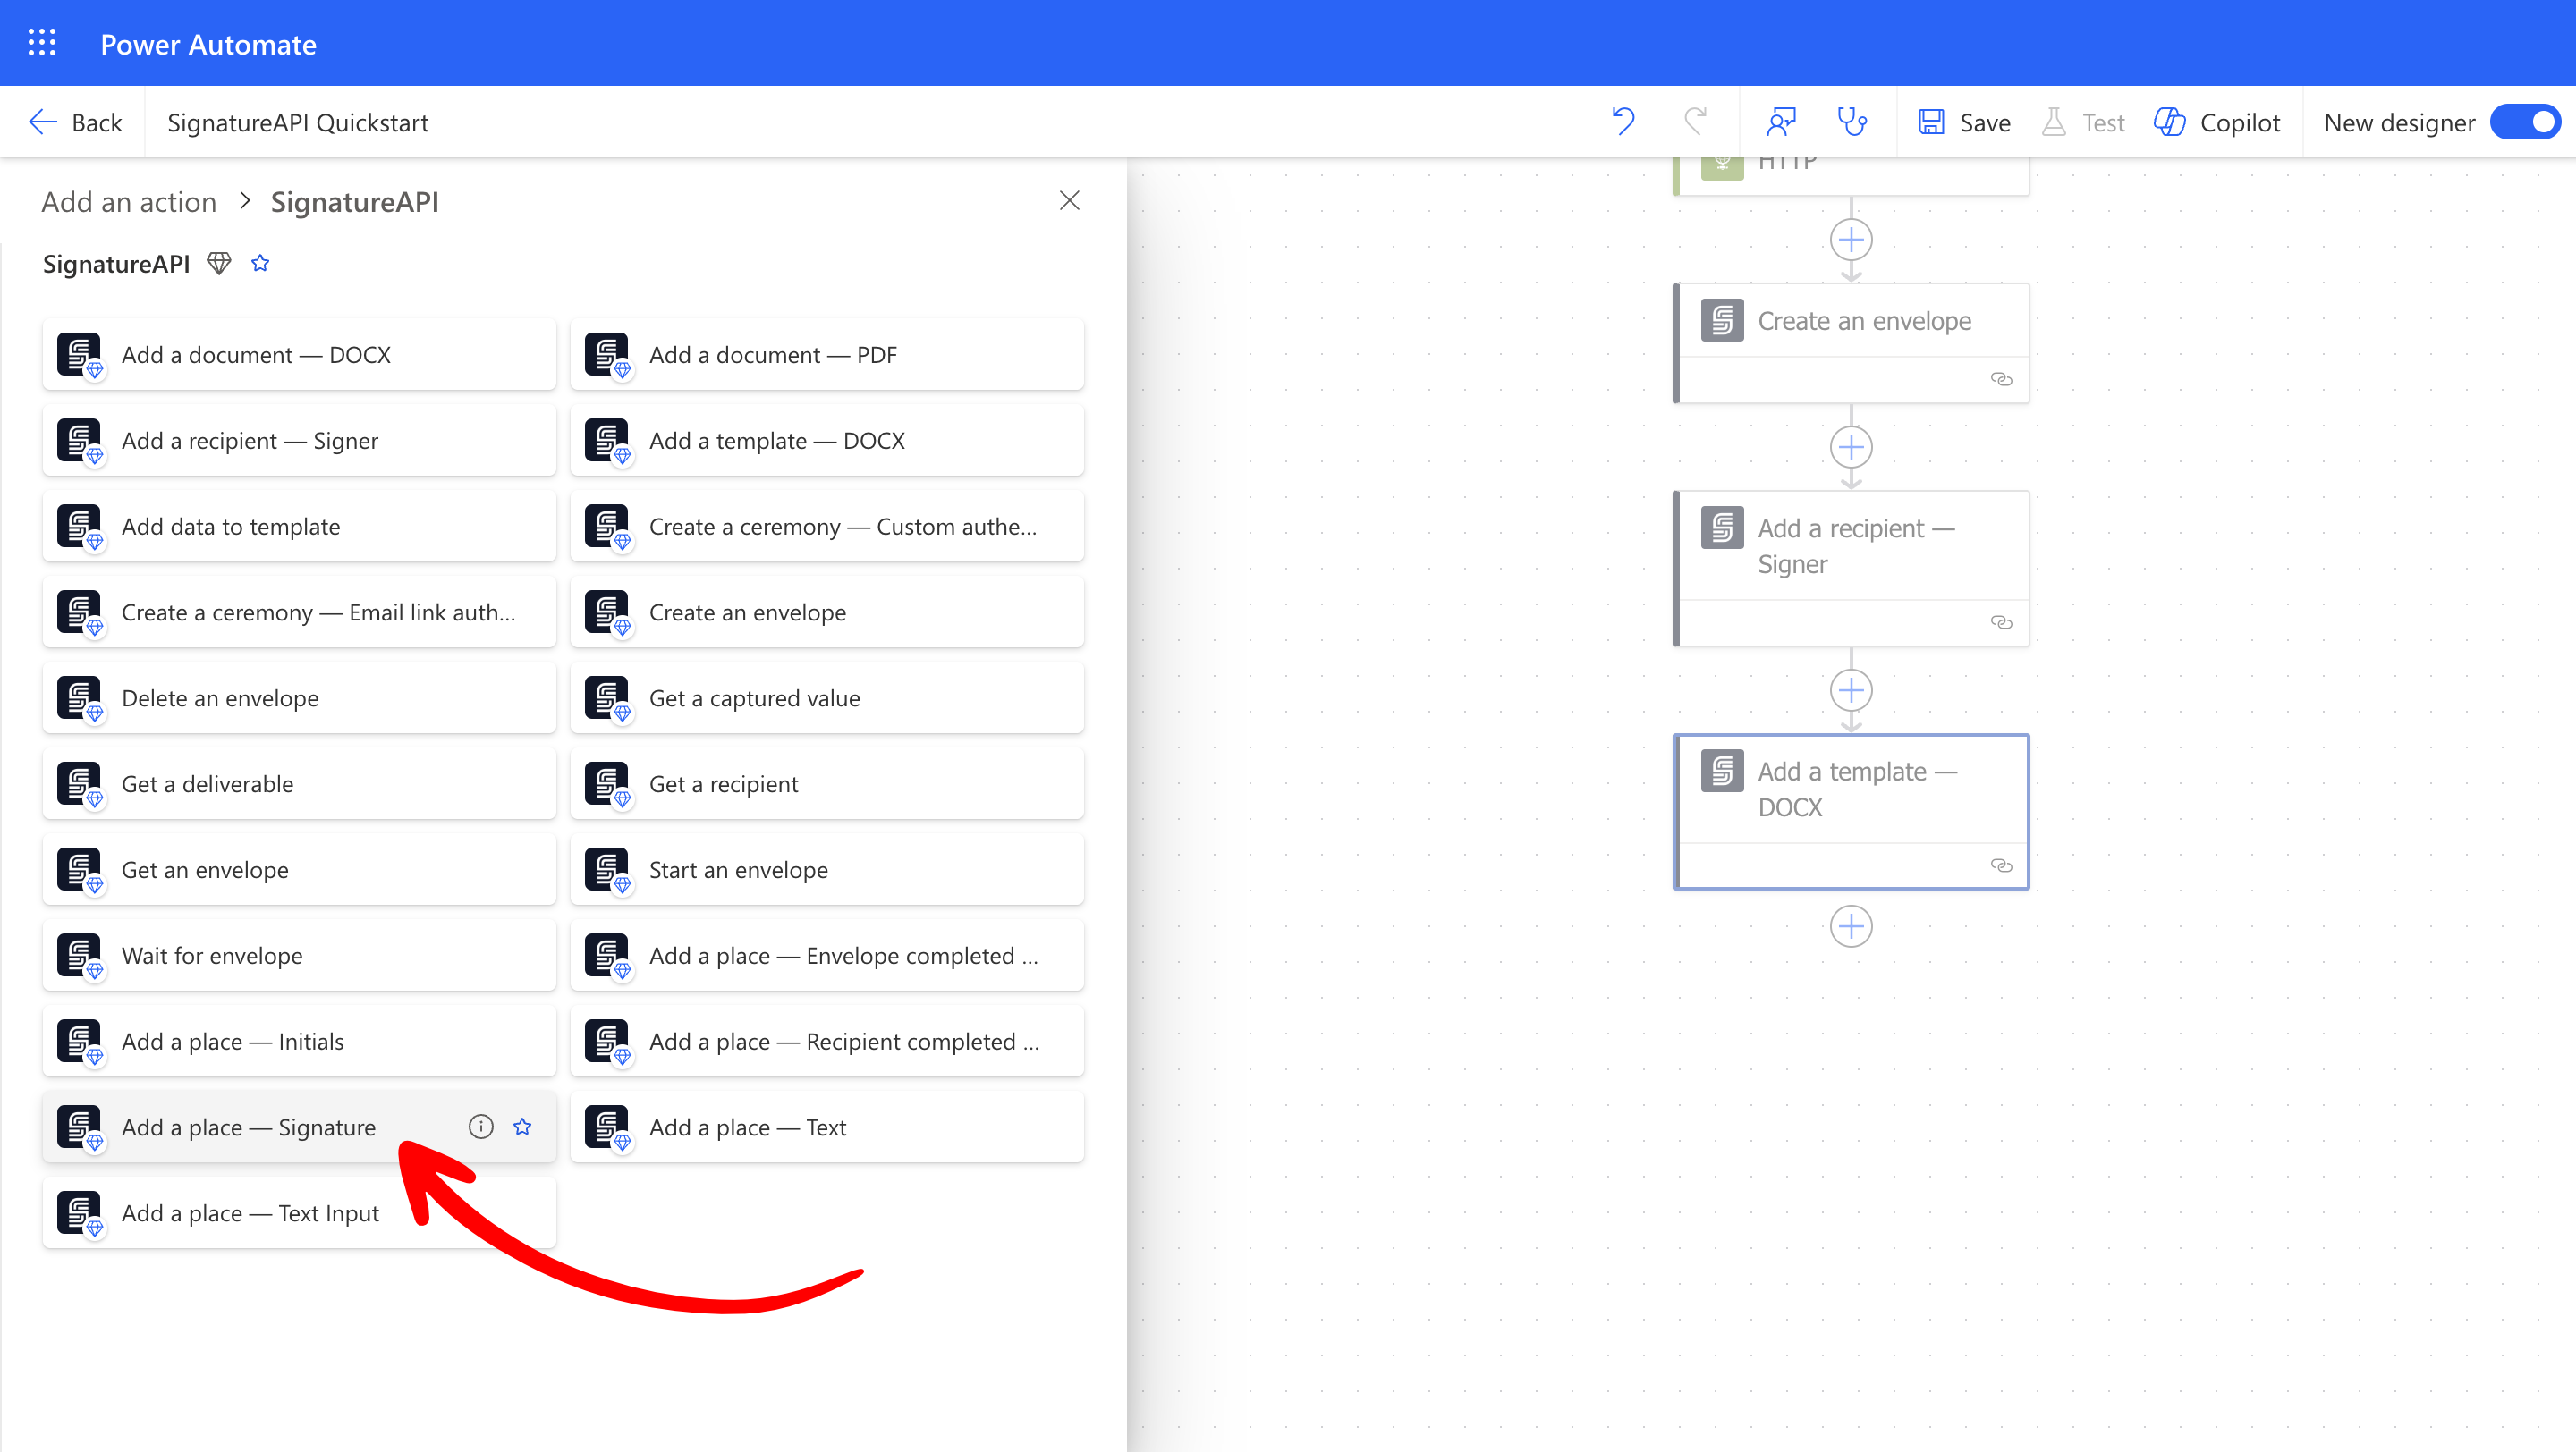2576x1452 pixels.
Task: Click info icon on Add a place — Signature
Action: click(x=481, y=1127)
